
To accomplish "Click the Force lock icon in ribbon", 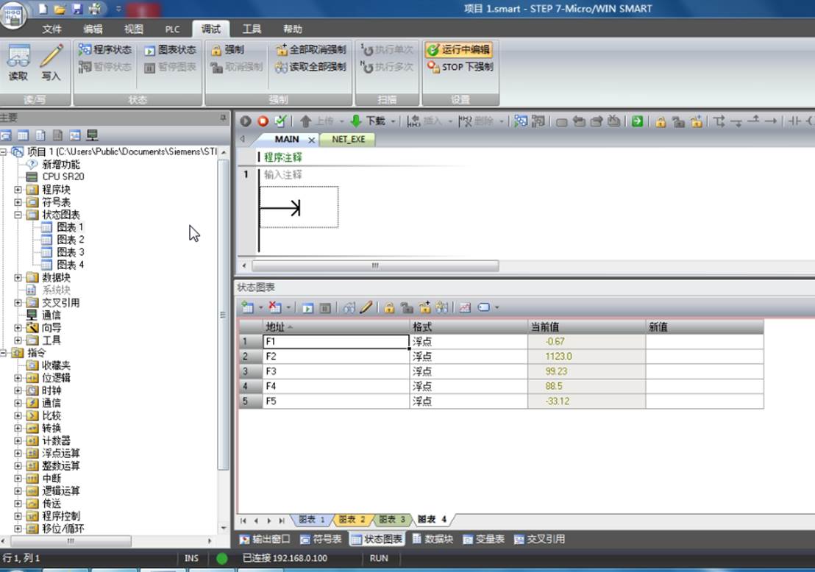I will click(216, 50).
